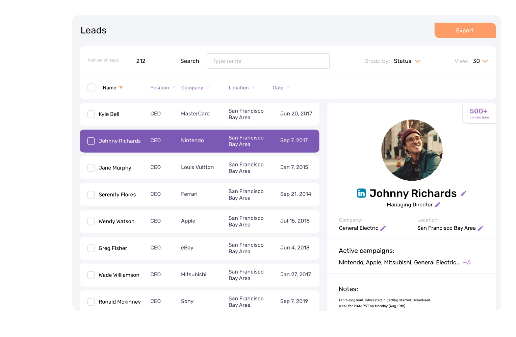
Task: Edit Johnny Richards' name
Action: [x=464, y=193]
